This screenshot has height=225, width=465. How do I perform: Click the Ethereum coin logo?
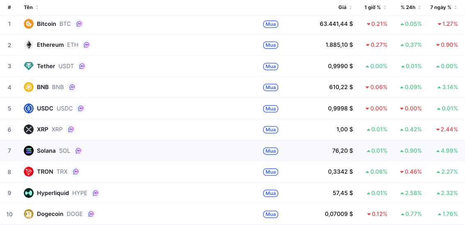tap(29, 45)
